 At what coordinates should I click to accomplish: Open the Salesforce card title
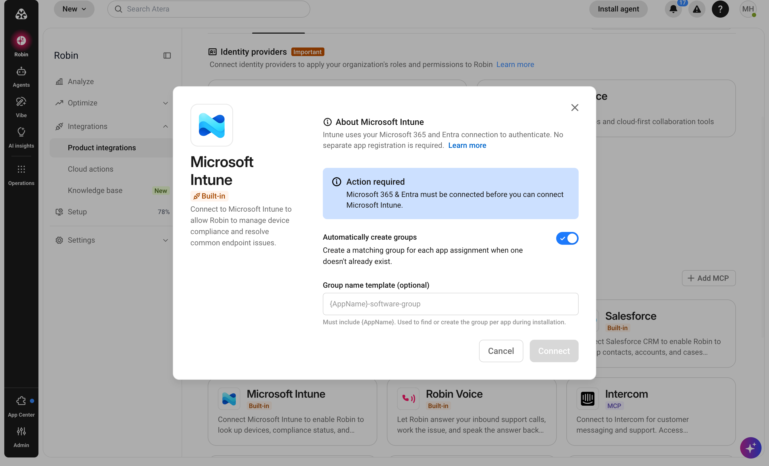click(630, 316)
